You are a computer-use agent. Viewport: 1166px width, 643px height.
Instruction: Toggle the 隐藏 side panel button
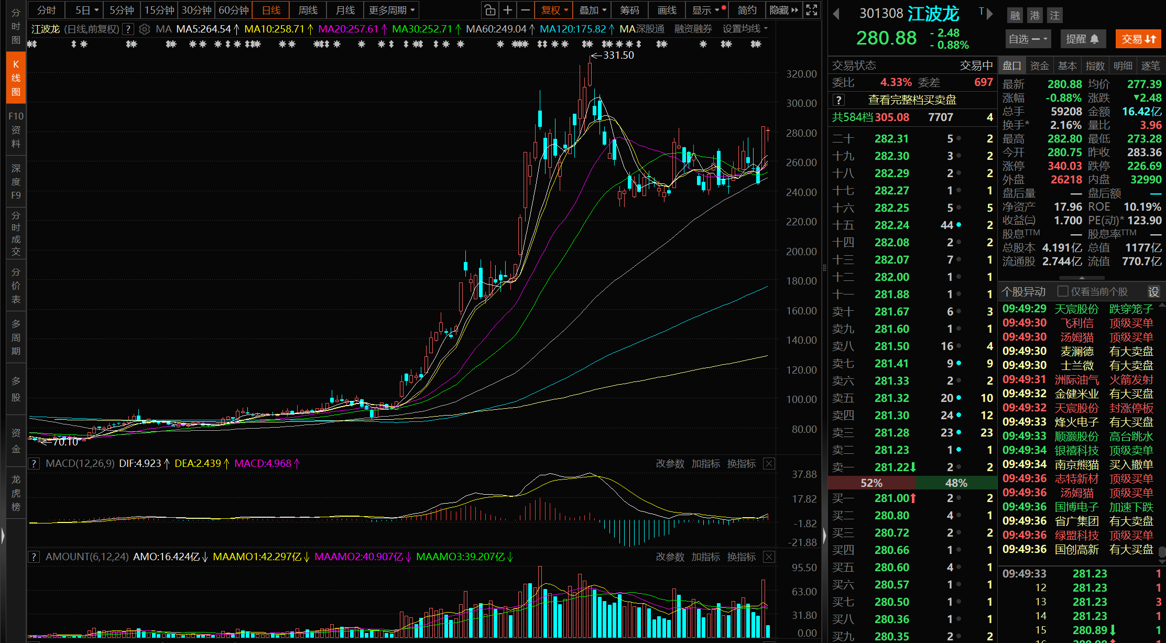click(783, 10)
